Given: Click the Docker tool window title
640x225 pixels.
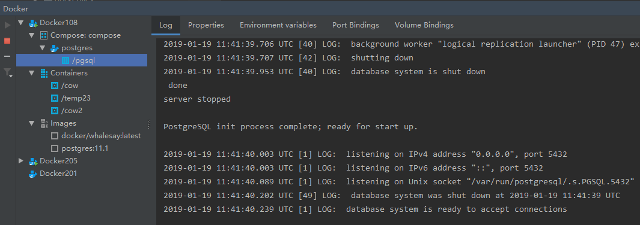Looking at the screenshot, I should 16,8.
